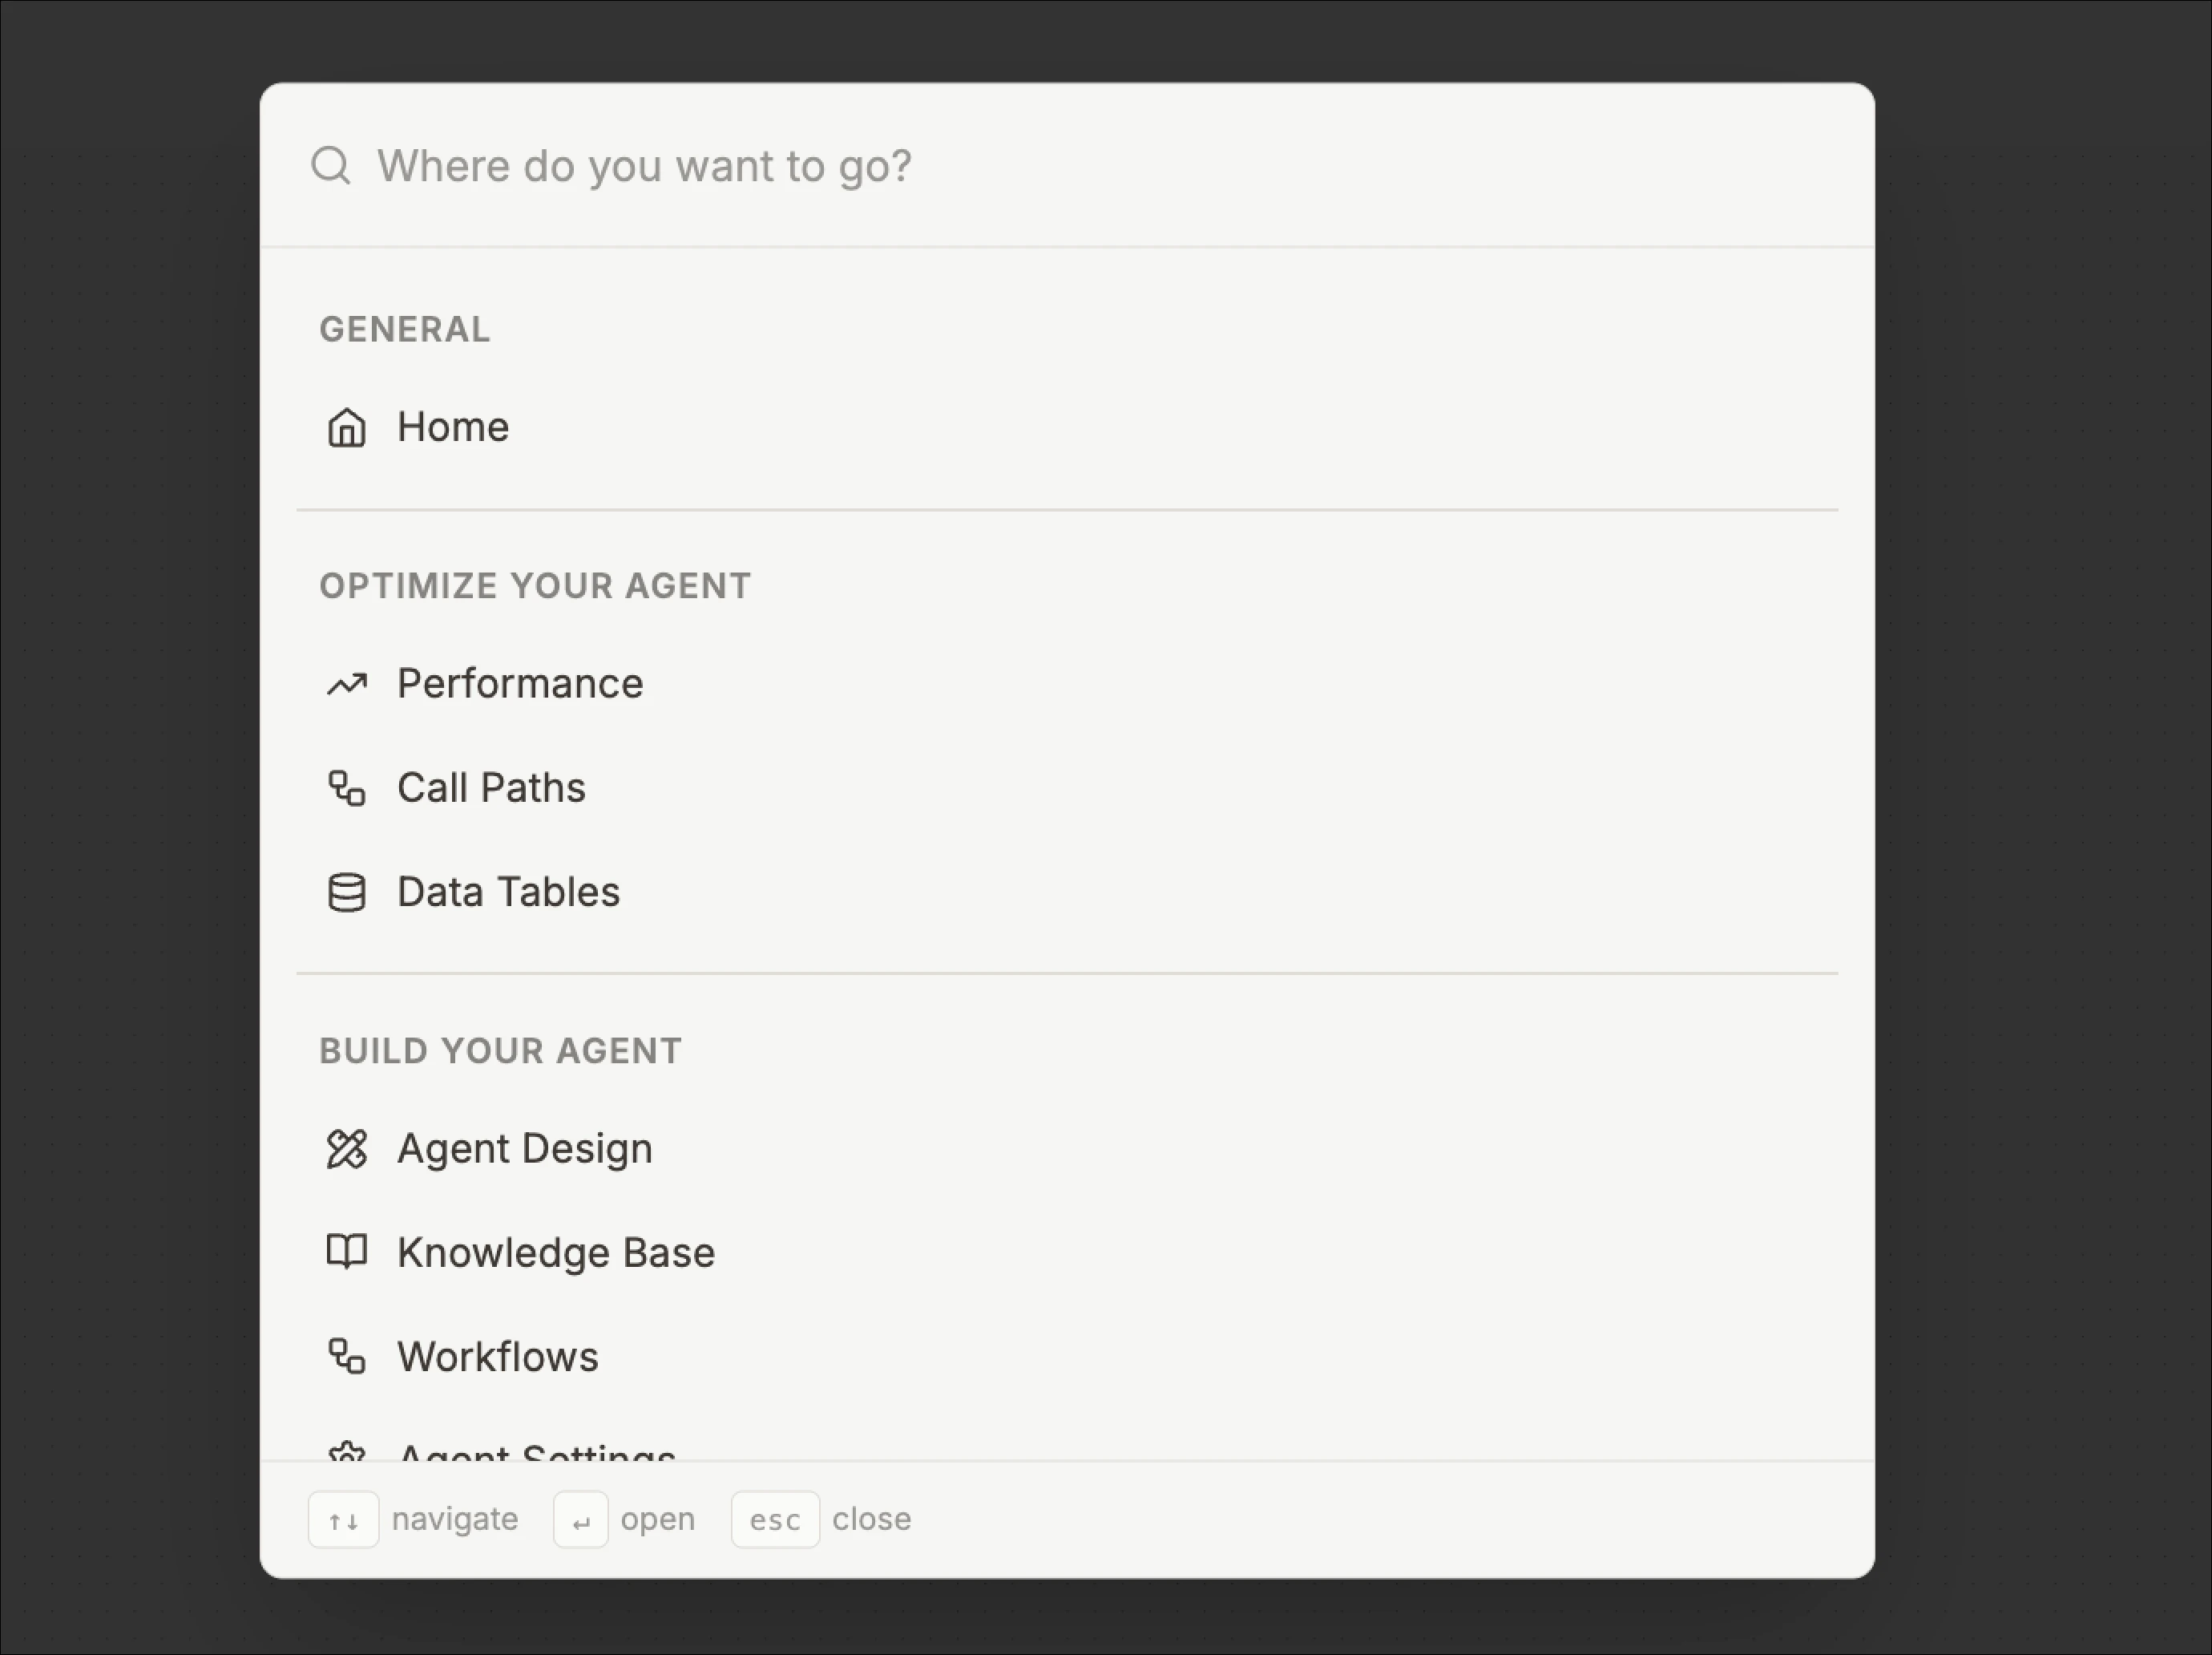
Task: Click the Agent Settings gear icon
Action: pyautogui.click(x=346, y=1453)
